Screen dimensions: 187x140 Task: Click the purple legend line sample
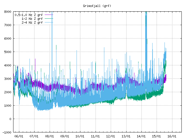pos(49,15)
